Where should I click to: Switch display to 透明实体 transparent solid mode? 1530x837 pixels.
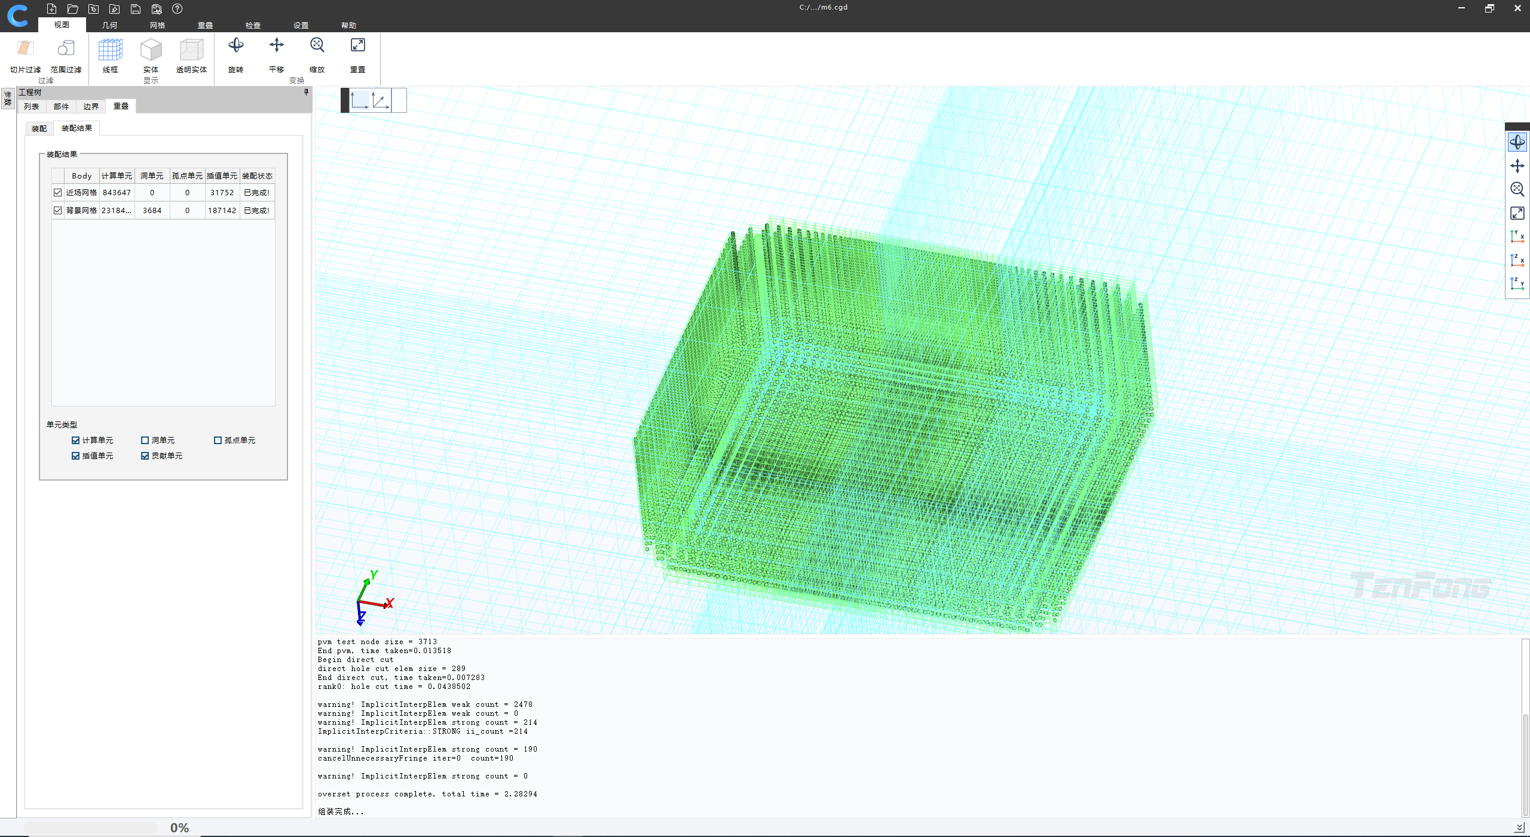(191, 57)
